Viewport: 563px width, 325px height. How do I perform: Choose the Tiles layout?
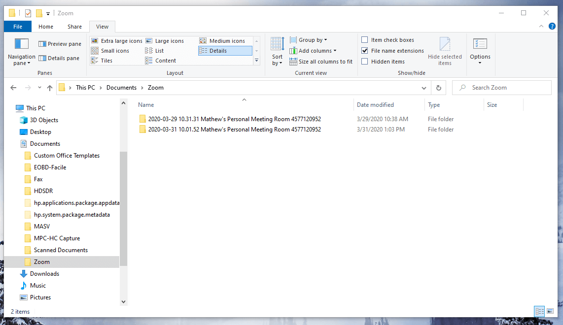click(x=102, y=61)
